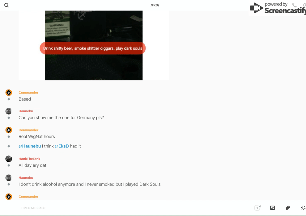This screenshot has width=306, height=216.
Task: Open the shared image with red caption
Action: point(94,45)
